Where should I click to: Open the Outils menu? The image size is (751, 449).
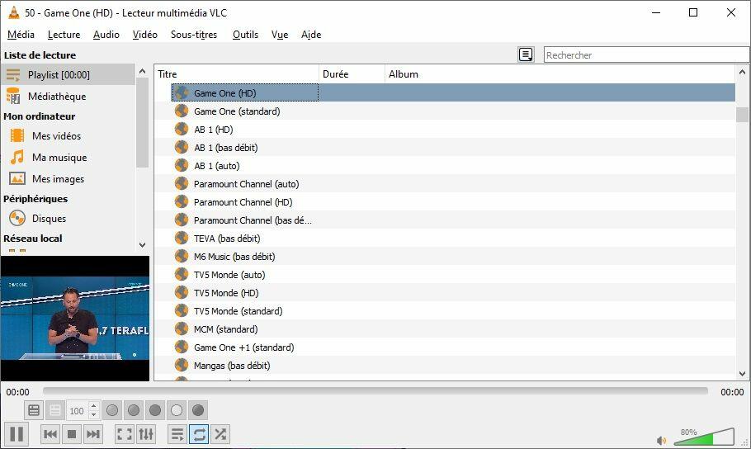coord(245,35)
